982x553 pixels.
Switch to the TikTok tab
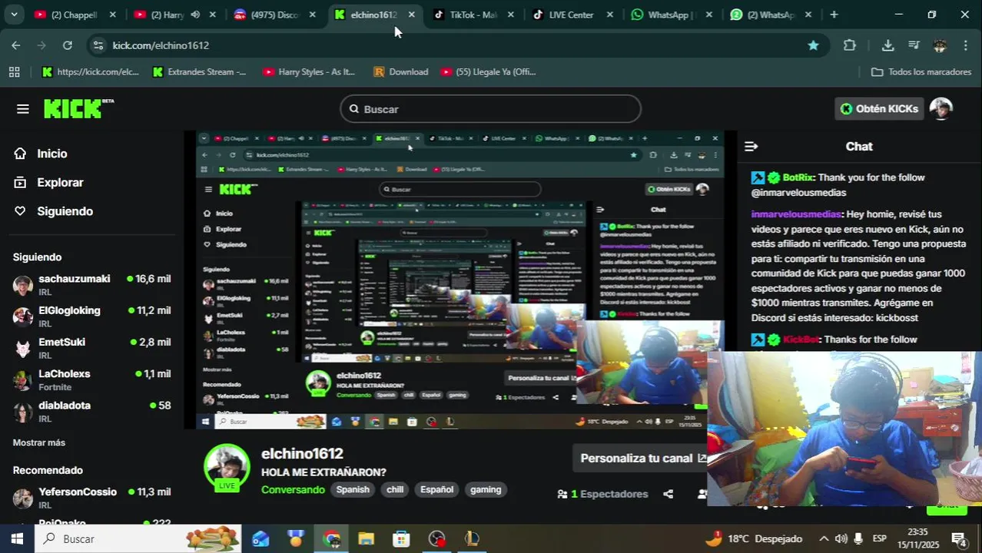click(473, 15)
